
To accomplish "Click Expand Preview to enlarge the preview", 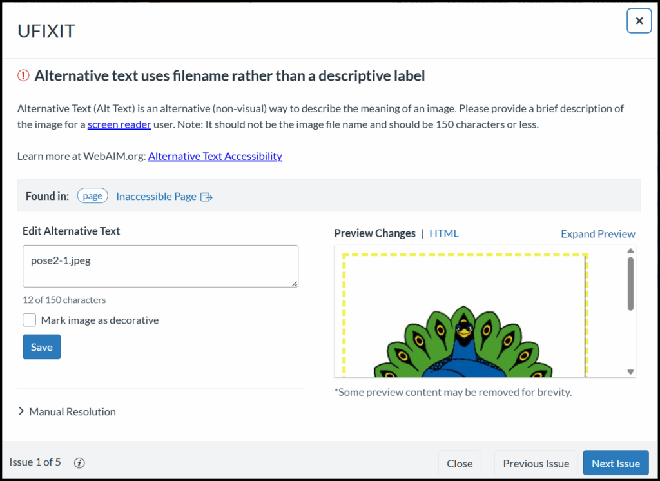I will [x=597, y=233].
